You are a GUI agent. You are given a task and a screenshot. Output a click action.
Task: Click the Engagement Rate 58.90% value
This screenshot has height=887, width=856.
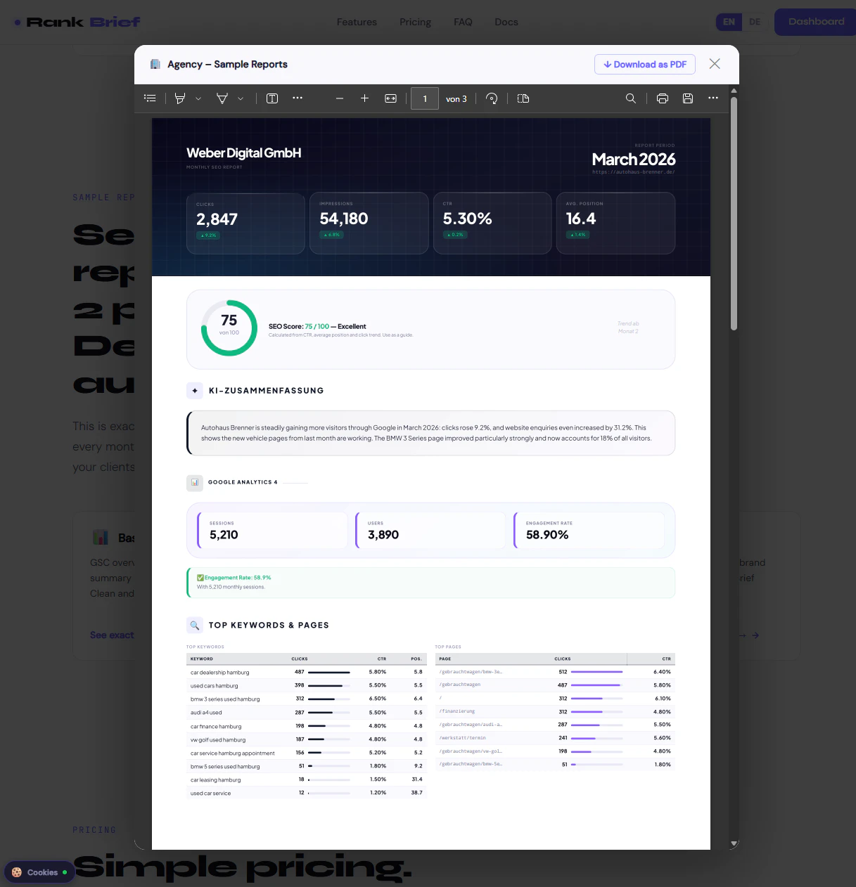pyautogui.click(x=547, y=535)
